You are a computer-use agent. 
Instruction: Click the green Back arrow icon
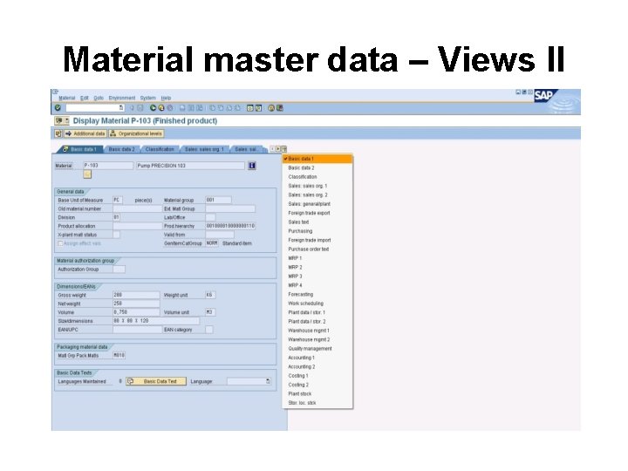pos(153,108)
